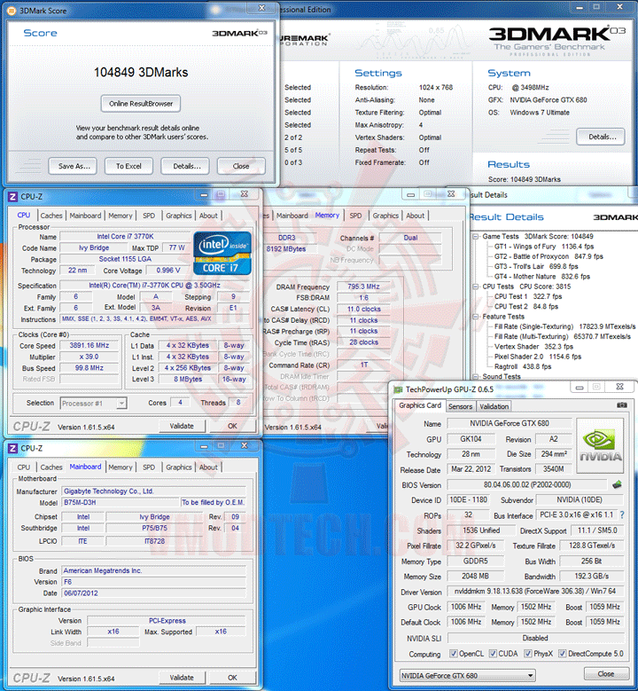This screenshot has width=638, height=691.
Task: Open the About tab in bottom CPU-Z window
Action: [208, 467]
